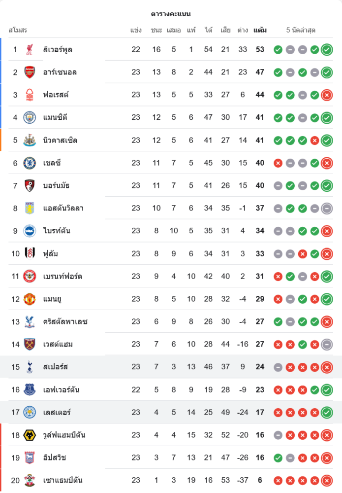Click the Arsenal club crest
The image size is (342, 493).
[30, 72]
